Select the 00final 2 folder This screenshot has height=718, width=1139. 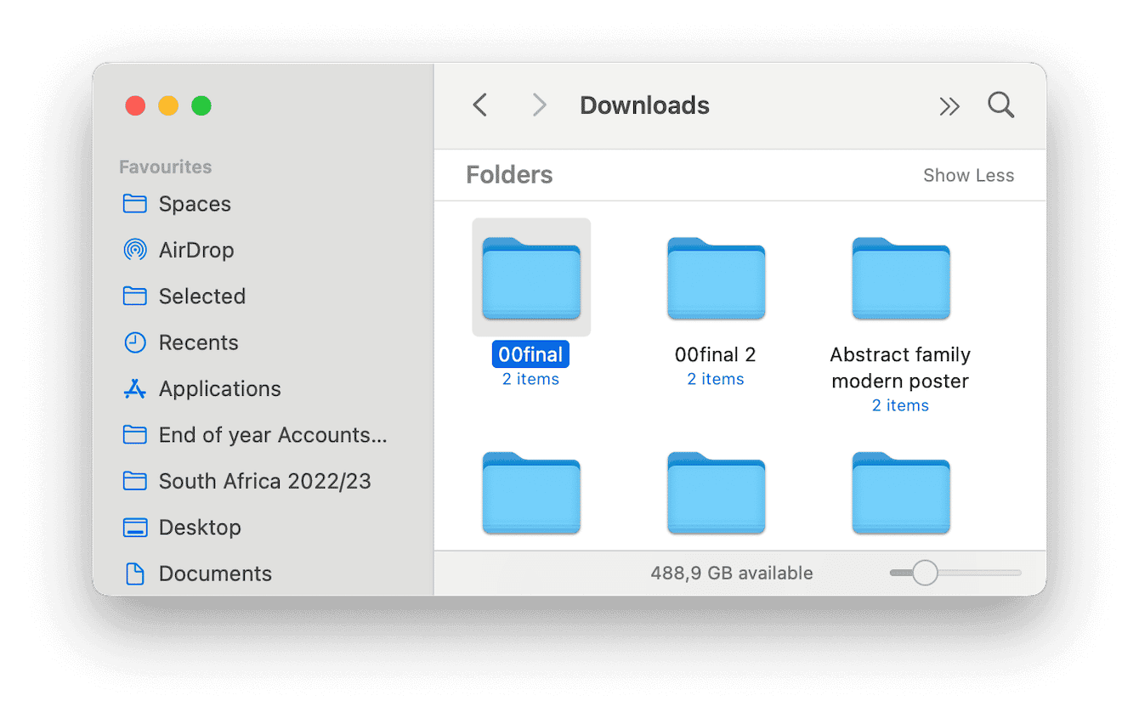click(716, 279)
